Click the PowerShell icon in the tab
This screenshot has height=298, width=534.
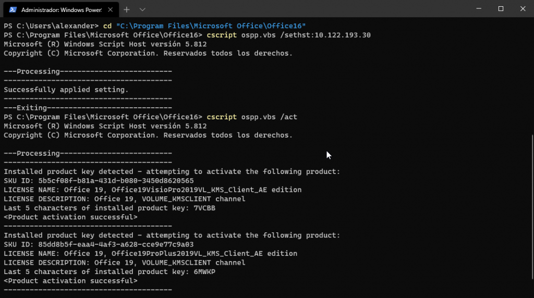point(13,10)
